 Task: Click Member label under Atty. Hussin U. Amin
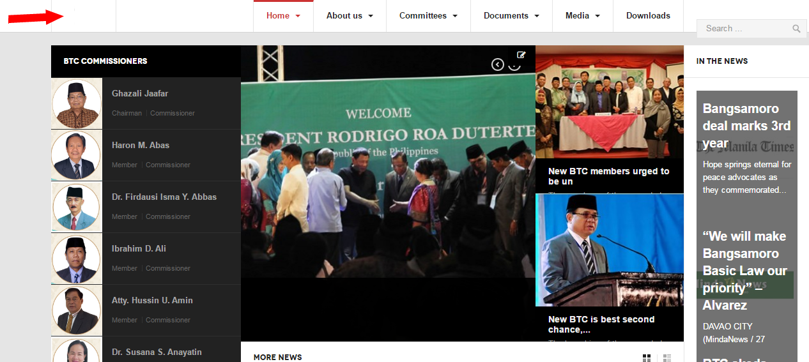[x=125, y=320]
